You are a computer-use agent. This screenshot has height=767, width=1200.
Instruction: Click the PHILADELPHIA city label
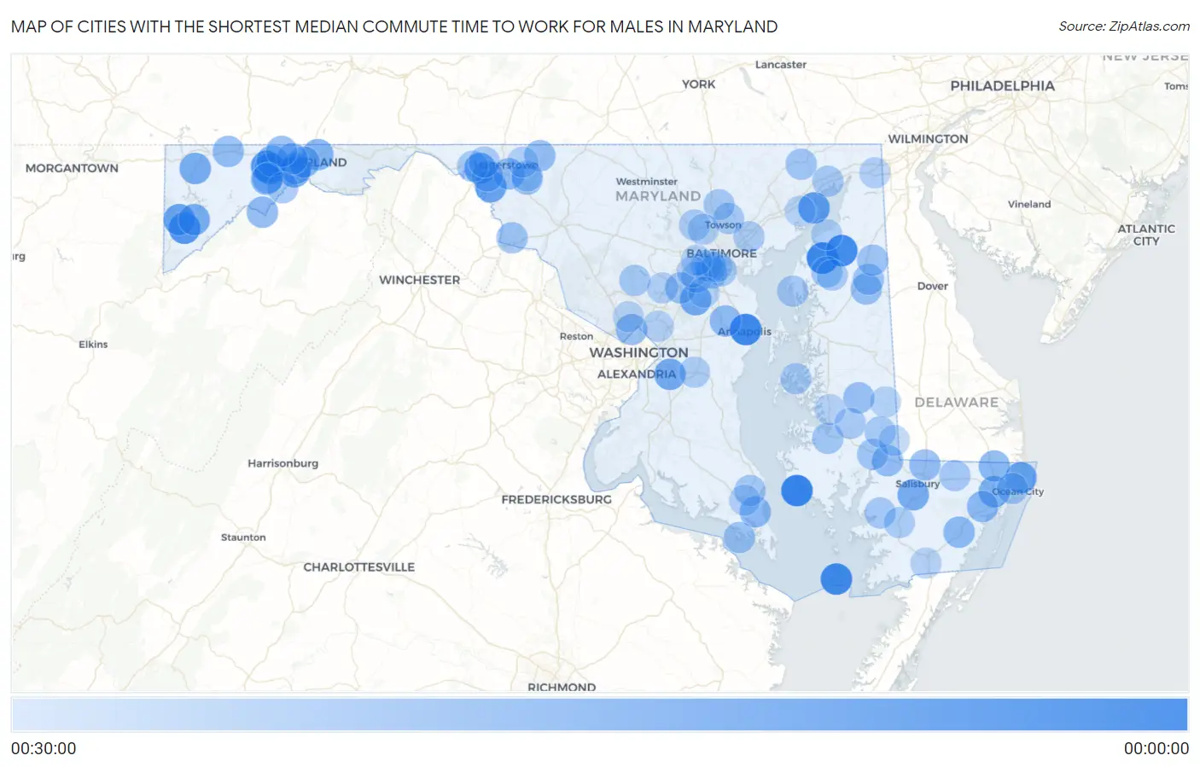pyautogui.click(x=1002, y=85)
